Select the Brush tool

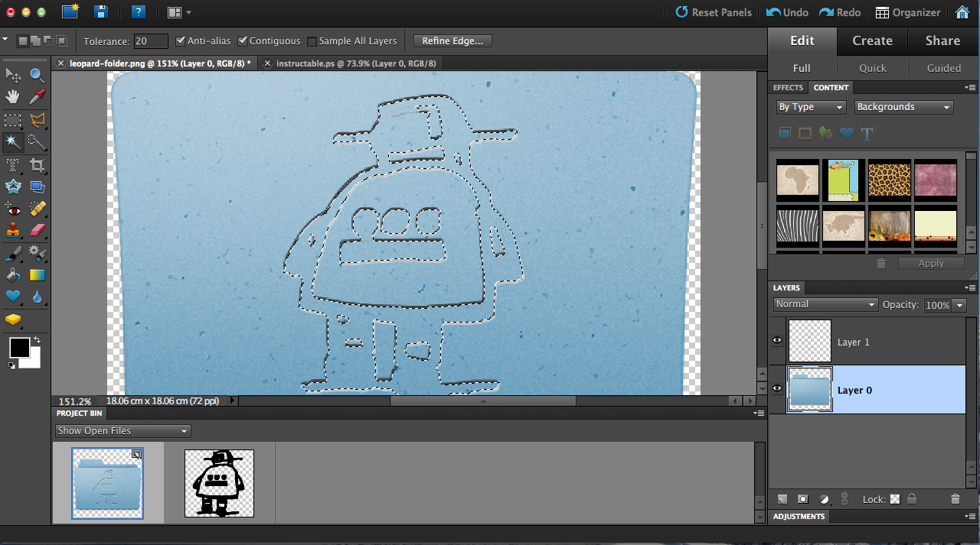click(13, 252)
